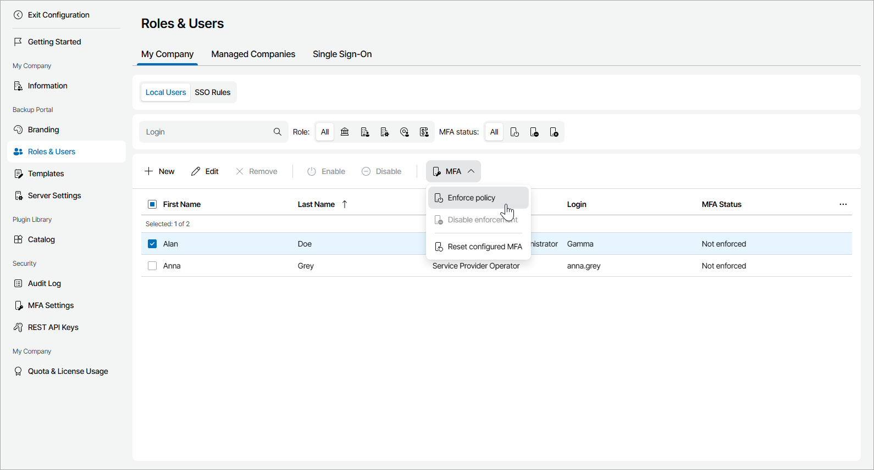Filter MFA status by the power icon
The width and height of the screenshot is (874, 470).
click(515, 132)
